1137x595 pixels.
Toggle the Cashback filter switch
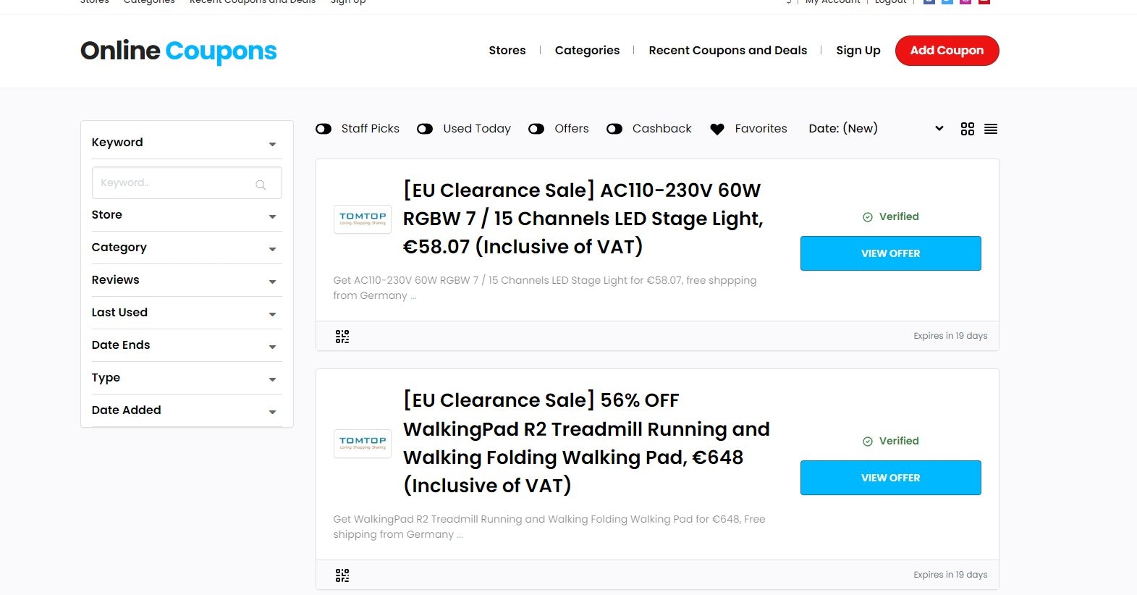pyautogui.click(x=614, y=129)
